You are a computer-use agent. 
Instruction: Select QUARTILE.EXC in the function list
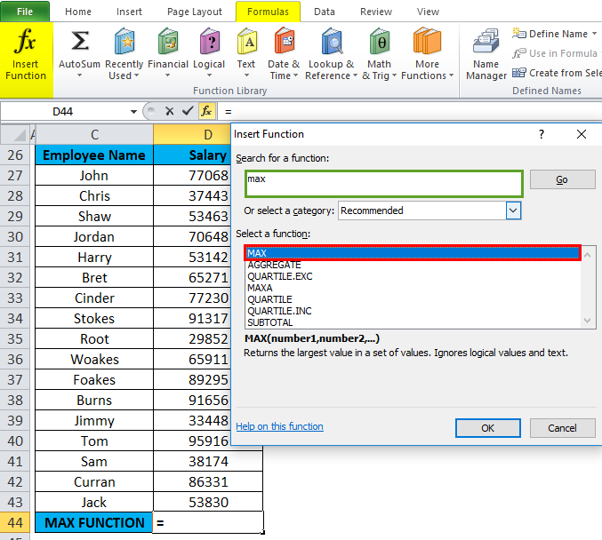pyautogui.click(x=280, y=276)
